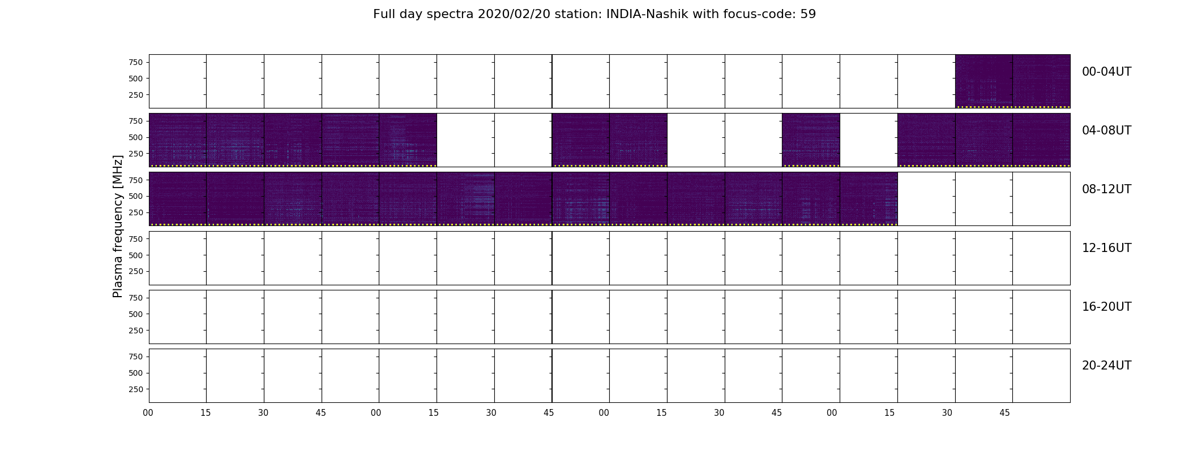This screenshot has width=1189, height=452.
Task: Click the '500' tick in 20-24UT row
Action: pos(136,373)
